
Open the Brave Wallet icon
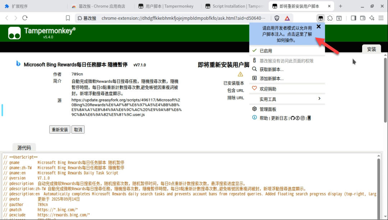(362, 18)
